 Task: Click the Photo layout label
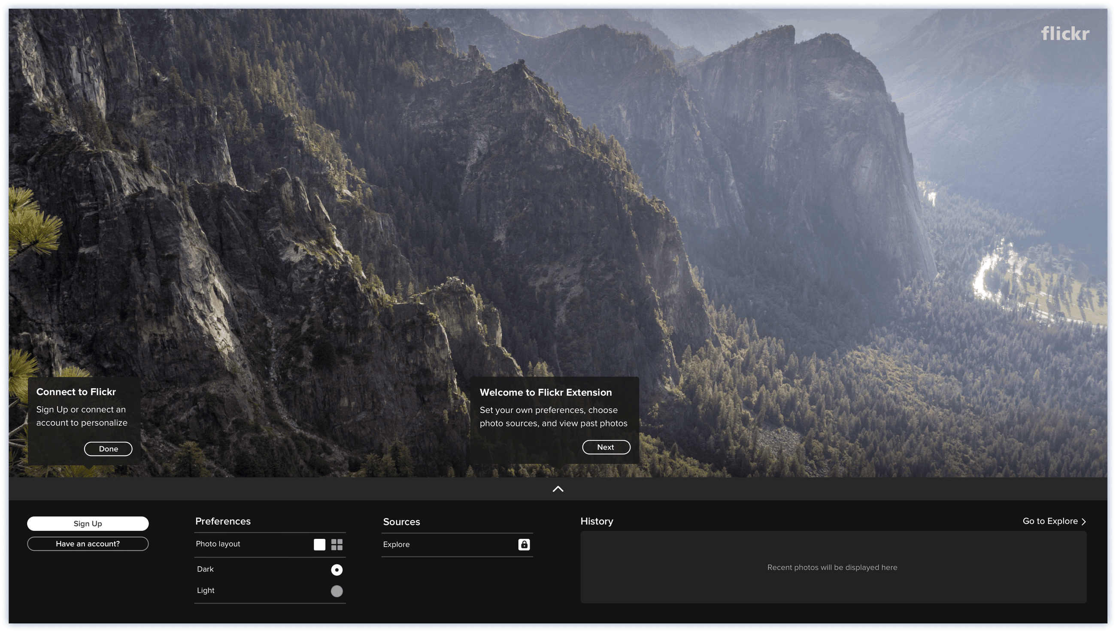218,544
